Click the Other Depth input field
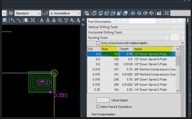Viewport: 192px width, 119px height. point(103,100)
